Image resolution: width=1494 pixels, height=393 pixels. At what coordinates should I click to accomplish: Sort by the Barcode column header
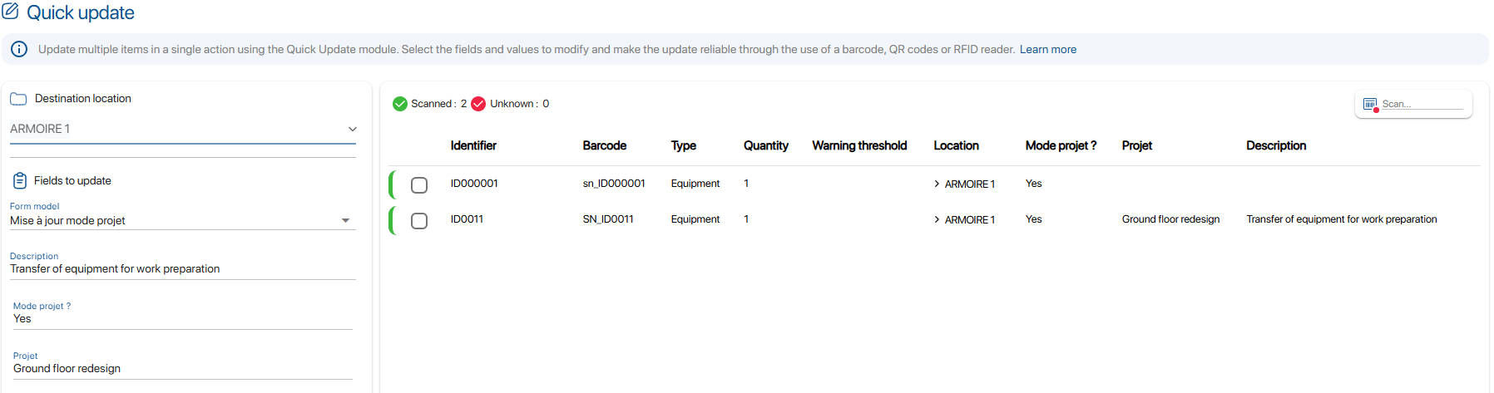coord(604,145)
